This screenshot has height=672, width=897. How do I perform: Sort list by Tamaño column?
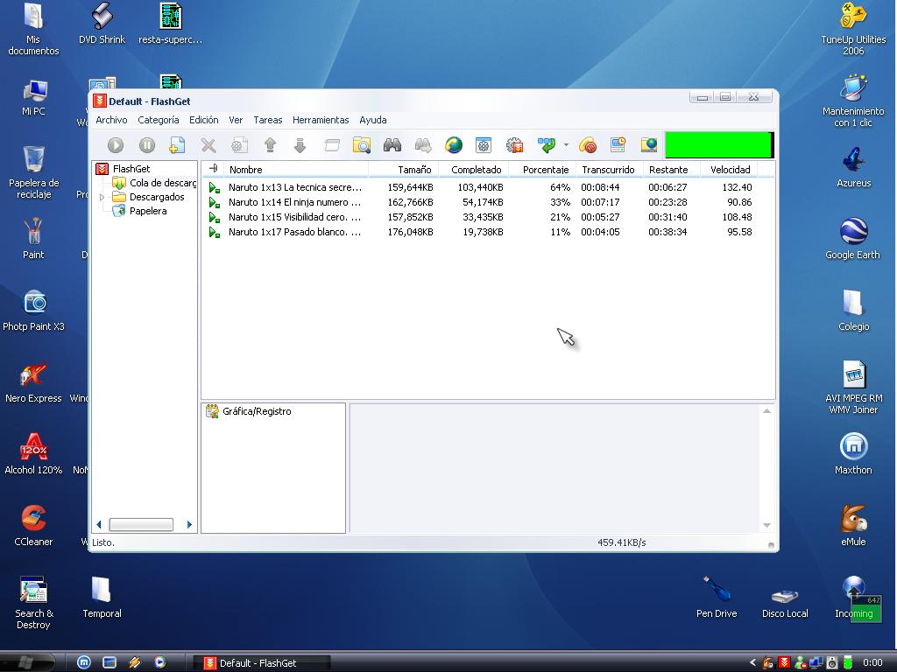403,170
